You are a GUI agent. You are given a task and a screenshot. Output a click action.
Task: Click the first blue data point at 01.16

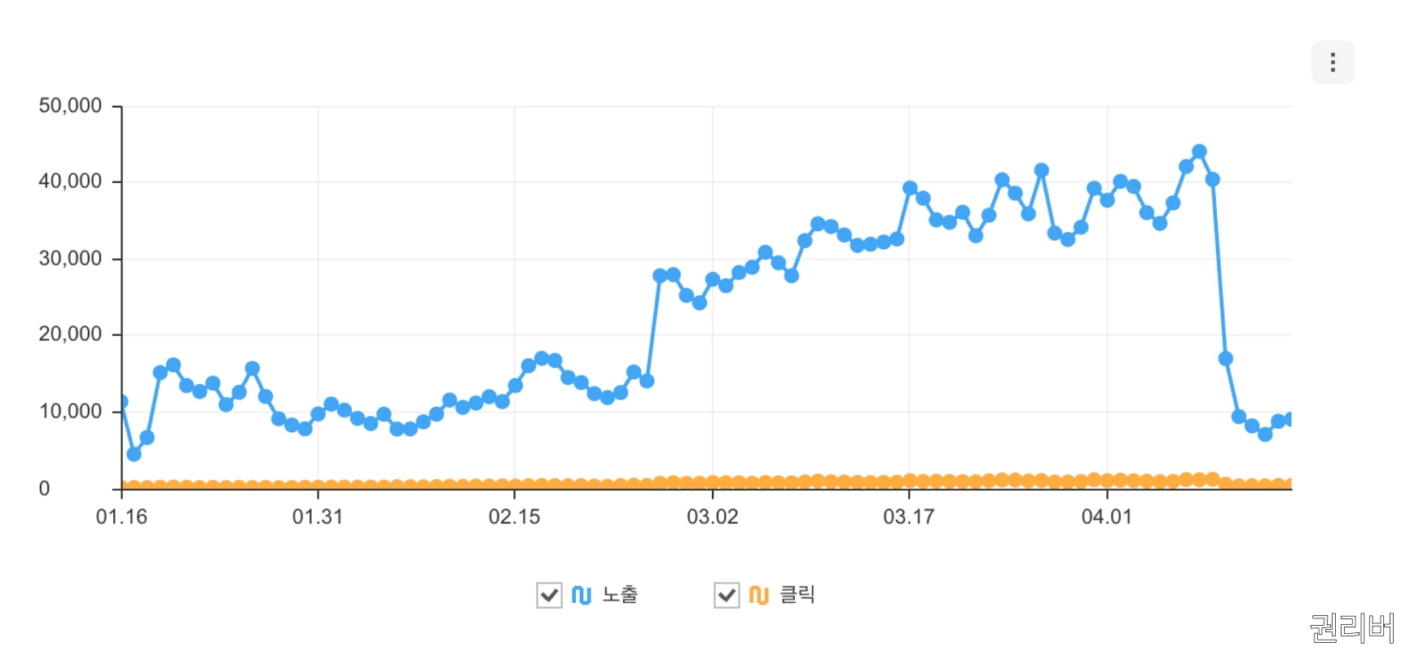[121, 400]
